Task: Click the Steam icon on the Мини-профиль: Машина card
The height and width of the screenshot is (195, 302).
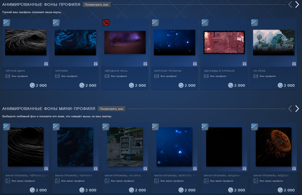Action: click(205, 127)
